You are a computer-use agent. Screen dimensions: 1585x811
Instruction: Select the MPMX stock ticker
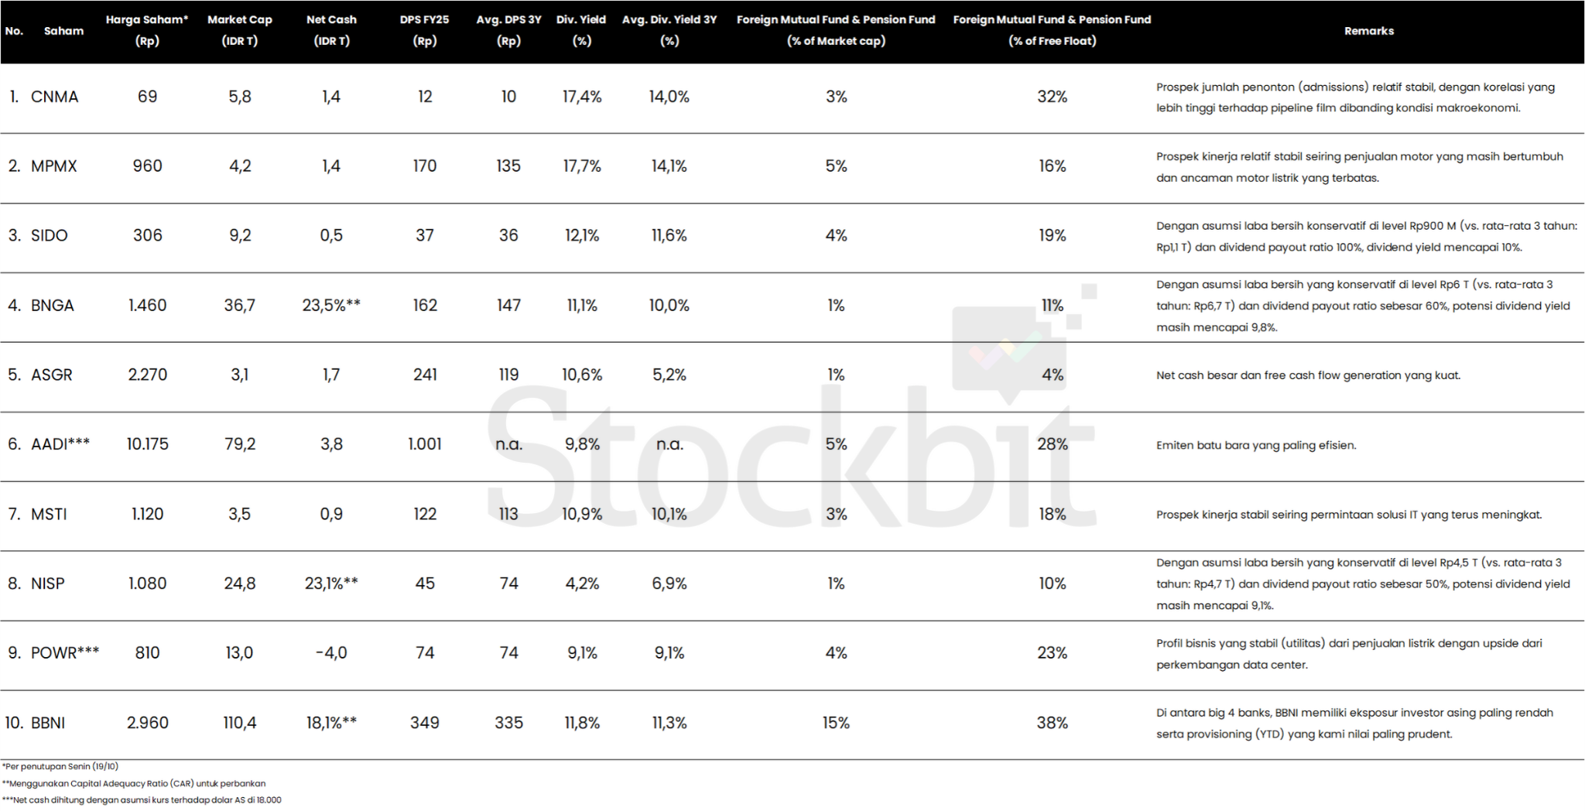coord(53,166)
